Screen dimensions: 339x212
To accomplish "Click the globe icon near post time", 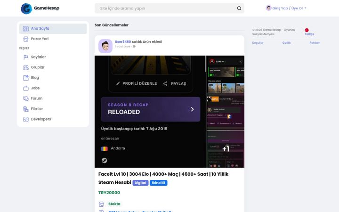I will click(x=134, y=47).
